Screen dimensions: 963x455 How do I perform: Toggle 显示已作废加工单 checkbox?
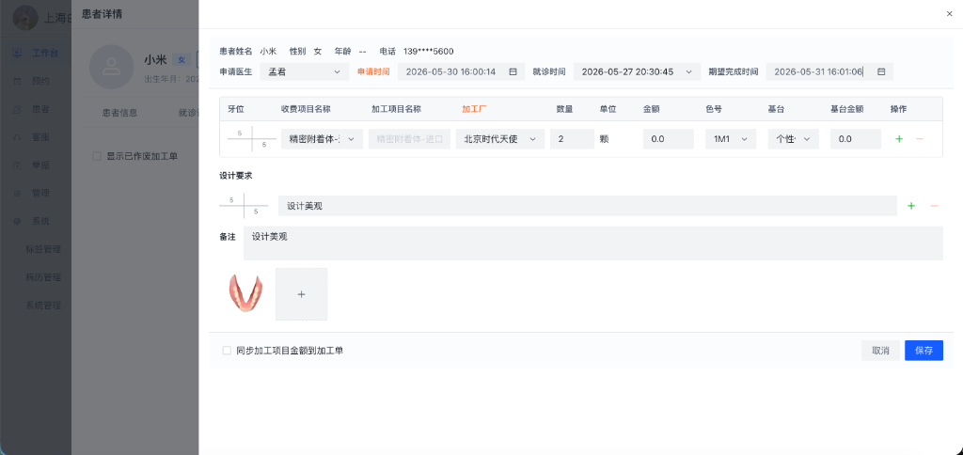(97, 156)
